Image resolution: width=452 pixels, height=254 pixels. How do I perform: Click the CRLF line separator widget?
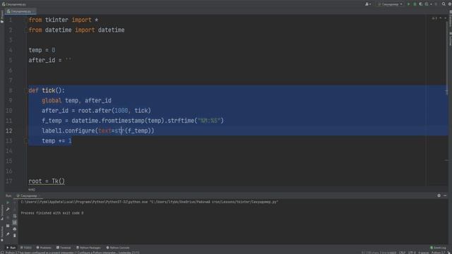[402, 253]
